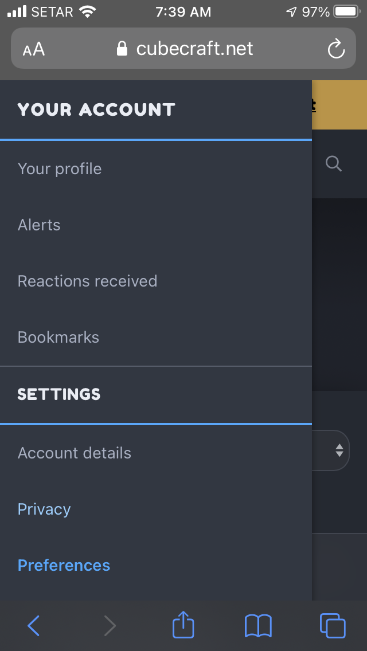Tap the Safari reload page icon
The image size is (367, 651).
point(336,49)
